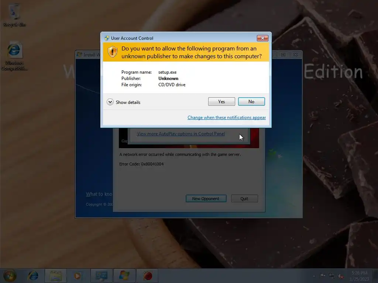Switch to Install Windows taskbar item
378x283 pixels.
[x=124, y=276]
